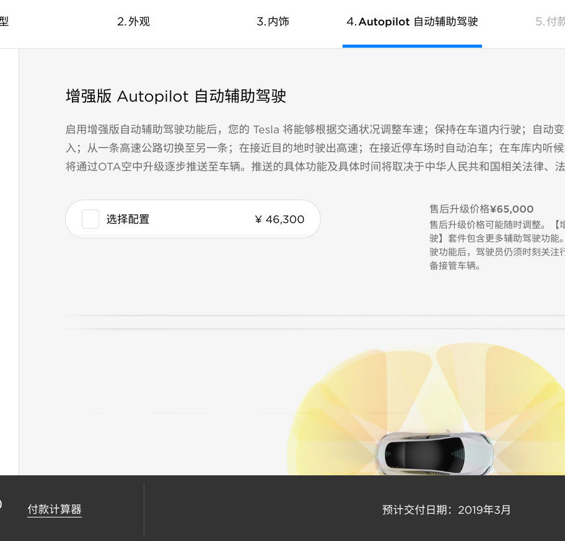This screenshot has width=565, height=541.
Task: Click 预计交付日期：2019年3月 delivery date text
Action: (446, 509)
